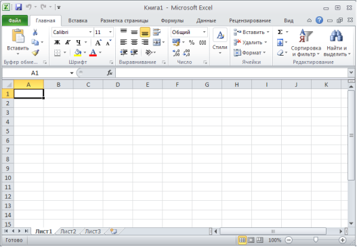
Task: Select the Лист2 sheet tab
Action: coord(68,231)
